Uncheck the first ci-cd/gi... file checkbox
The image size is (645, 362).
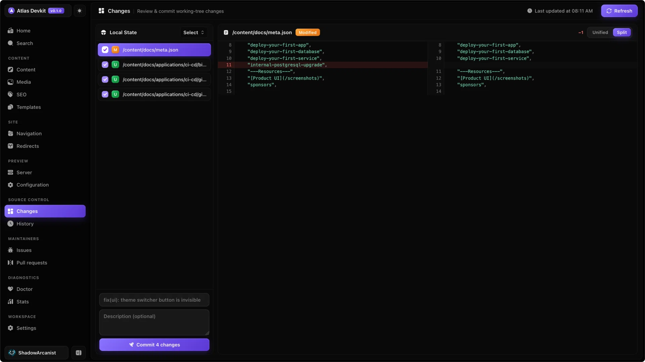point(105,79)
